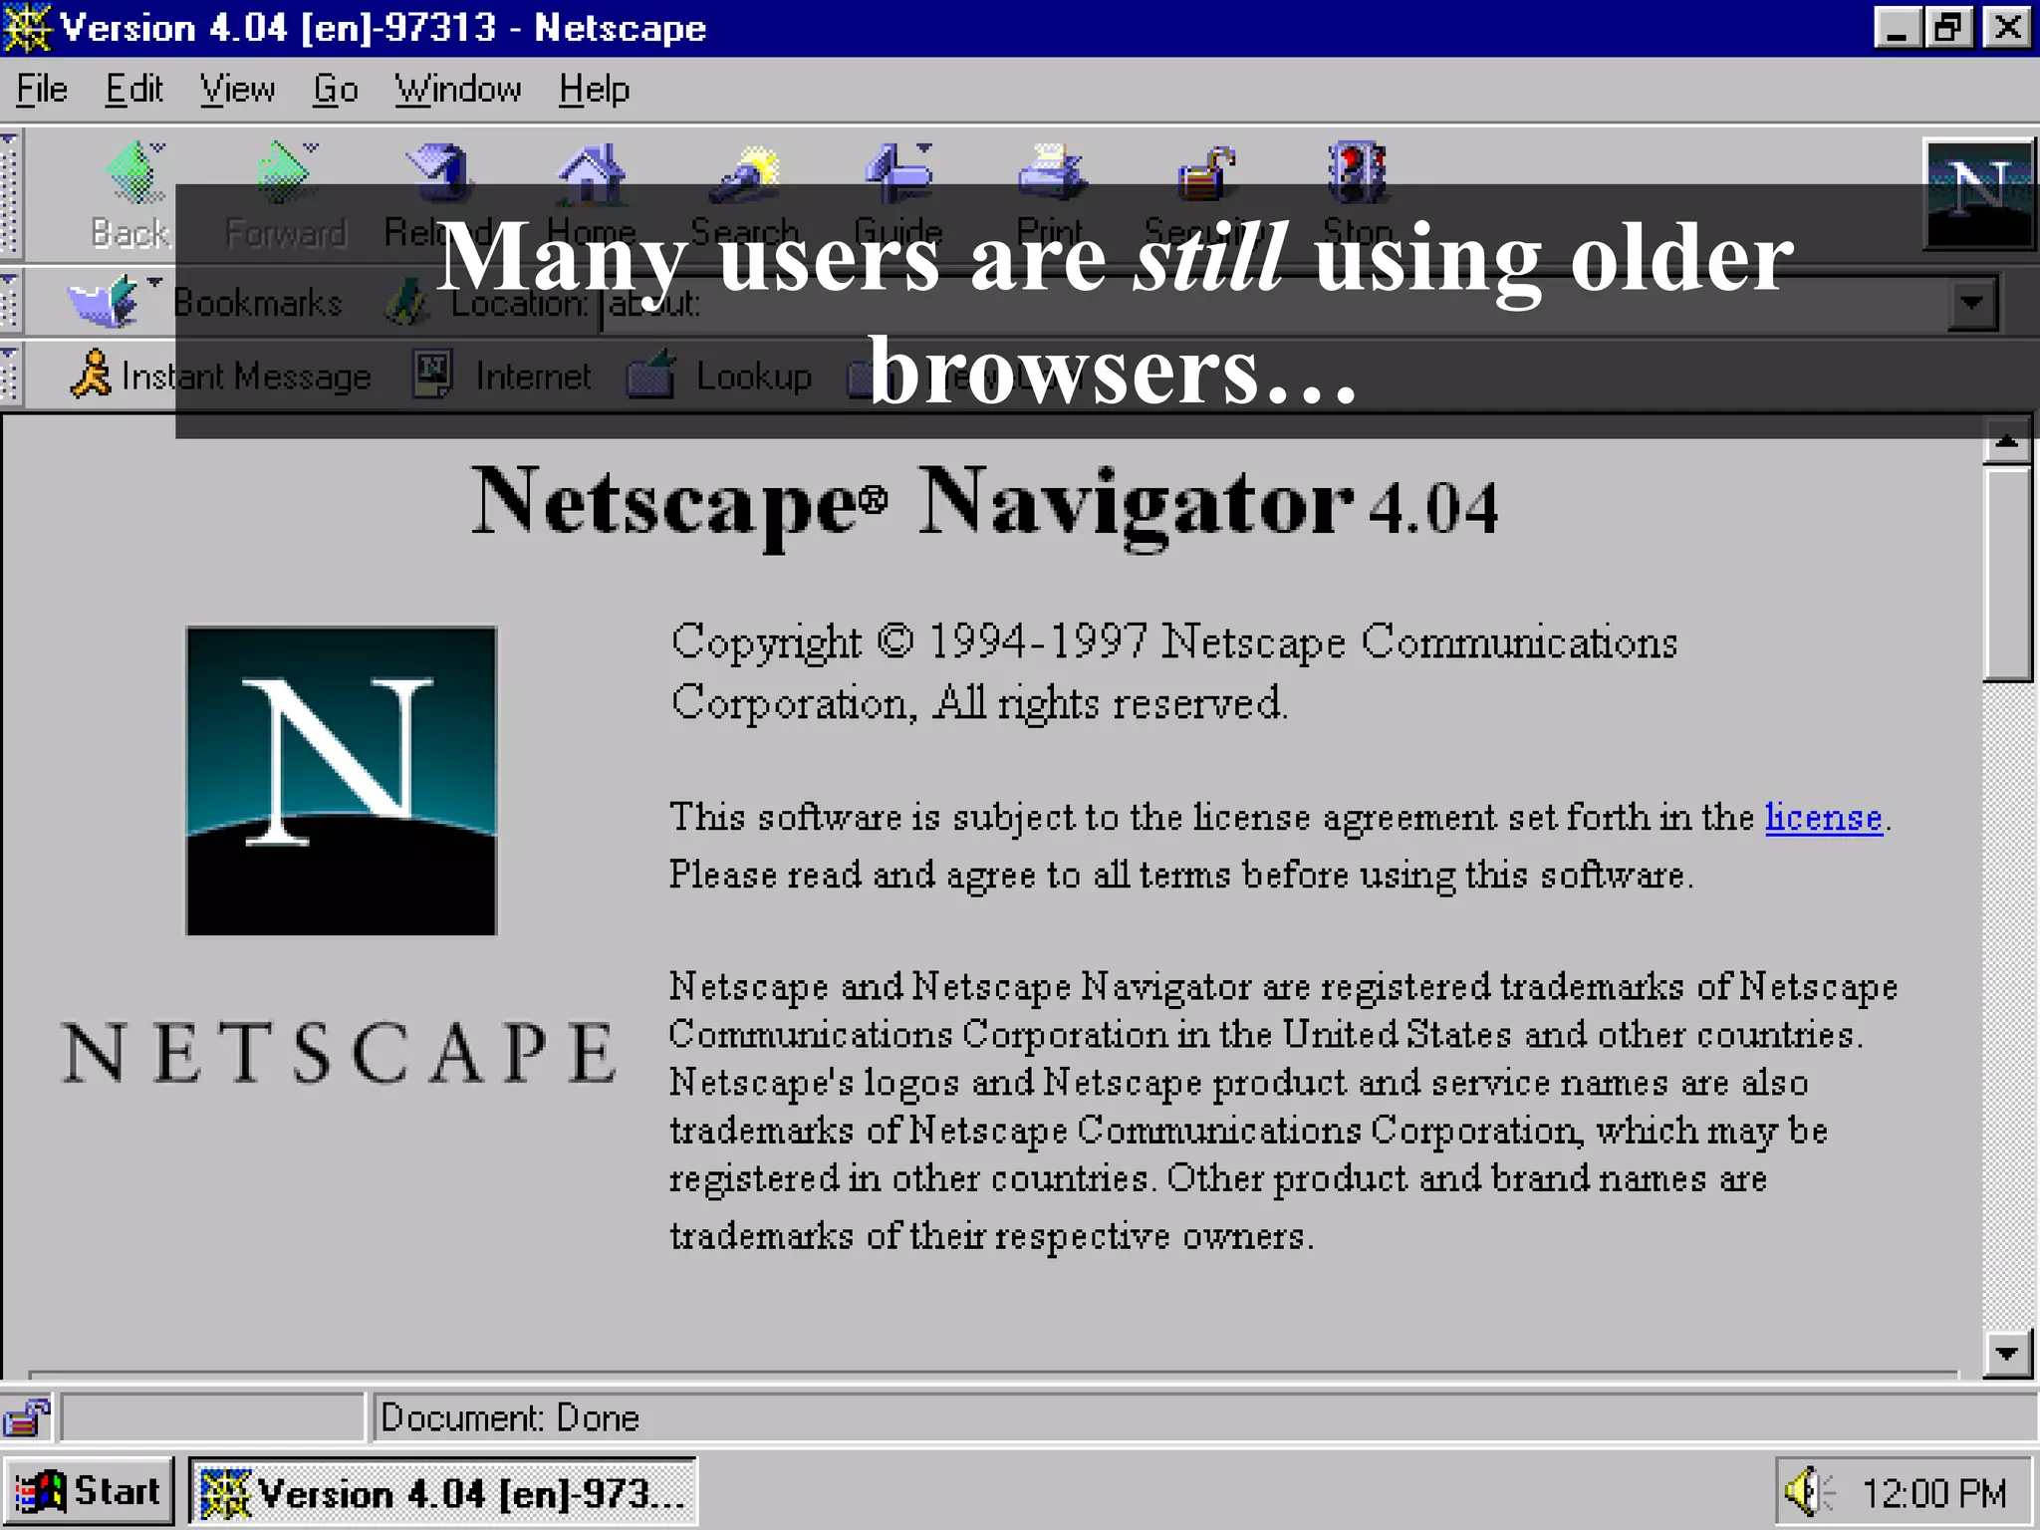Open the Search flashlight icon
Screen dimensions: 2040x1530
click(745, 172)
